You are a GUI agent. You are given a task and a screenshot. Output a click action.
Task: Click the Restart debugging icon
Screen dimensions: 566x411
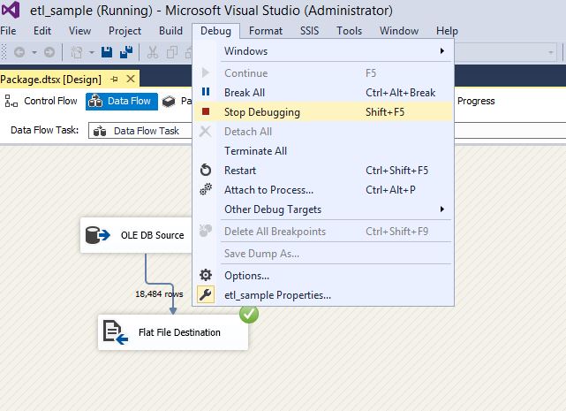click(206, 171)
